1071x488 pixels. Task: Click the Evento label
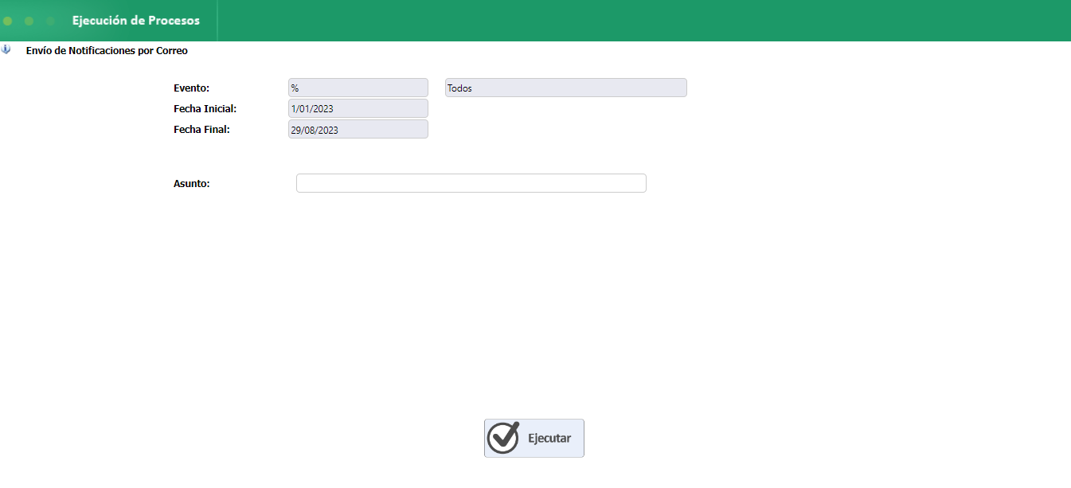pyautogui.click(x=191, y=88)
